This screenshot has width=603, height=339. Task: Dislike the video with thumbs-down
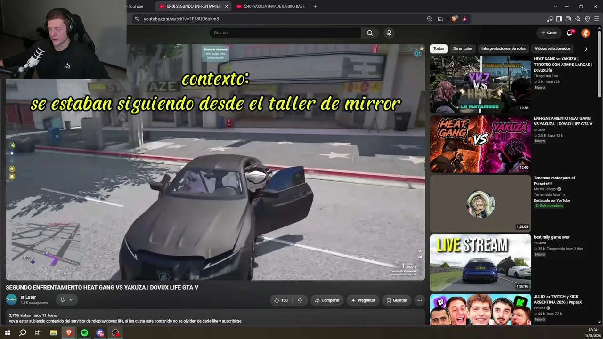point(300,300)
